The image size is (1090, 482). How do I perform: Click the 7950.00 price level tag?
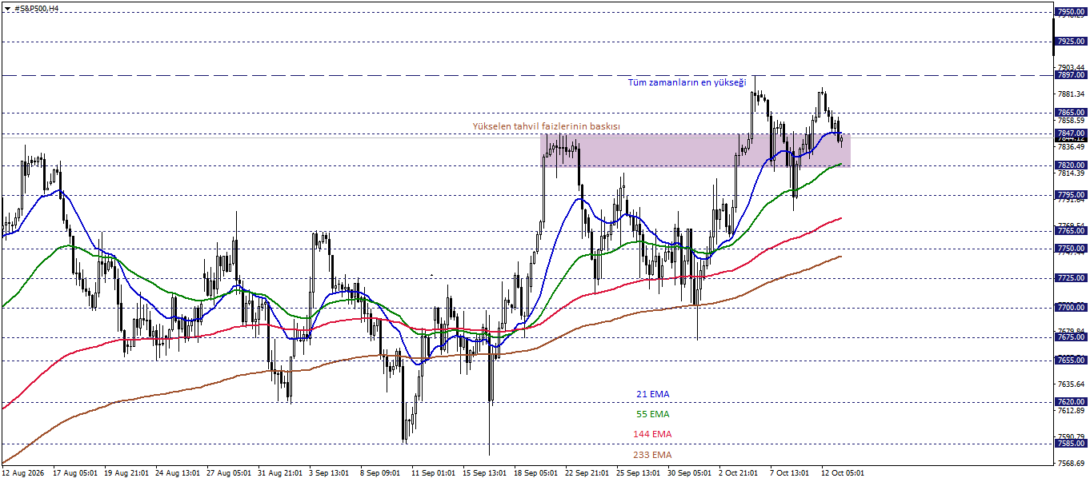1070,12
